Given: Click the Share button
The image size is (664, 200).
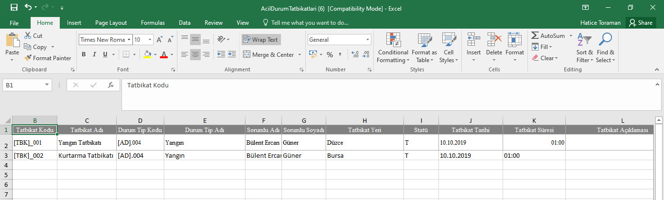Looking at the screenshot, I should coord(640,23).
